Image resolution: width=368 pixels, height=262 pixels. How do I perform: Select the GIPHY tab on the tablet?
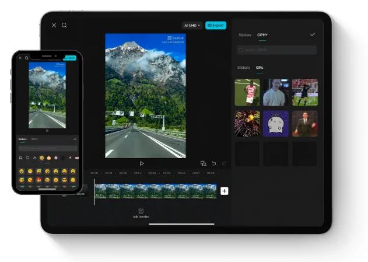262,35
